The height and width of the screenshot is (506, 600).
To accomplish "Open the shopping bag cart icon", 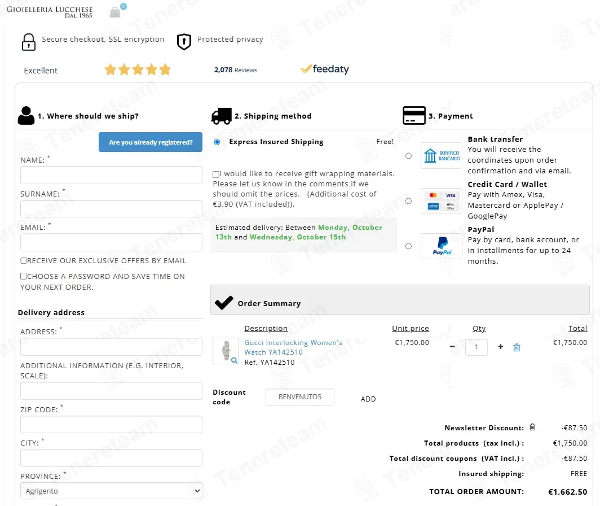I will (x=116, y=12).
